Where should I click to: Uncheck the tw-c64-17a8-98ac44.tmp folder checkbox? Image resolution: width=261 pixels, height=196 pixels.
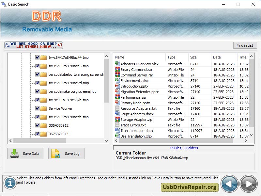click(37, 57)
